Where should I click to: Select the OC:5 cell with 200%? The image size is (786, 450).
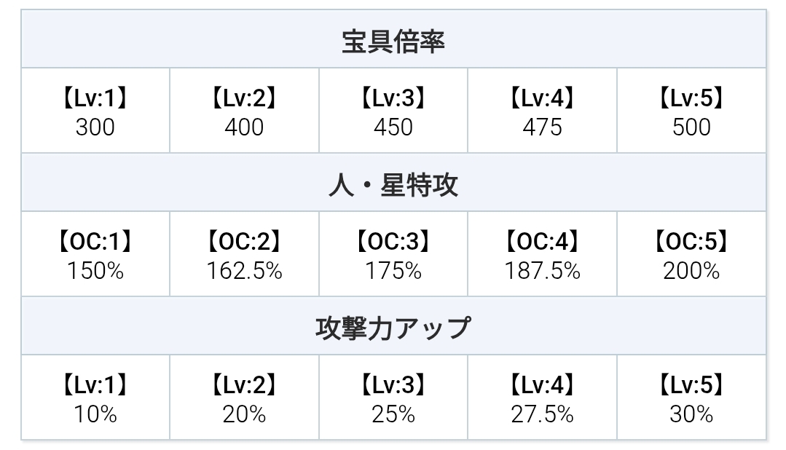(x=691, y=256)
